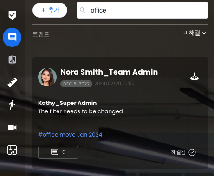This screenshot has height=176, width=214.
Task: Open the split compare view icon
Action: click(12, 60)
